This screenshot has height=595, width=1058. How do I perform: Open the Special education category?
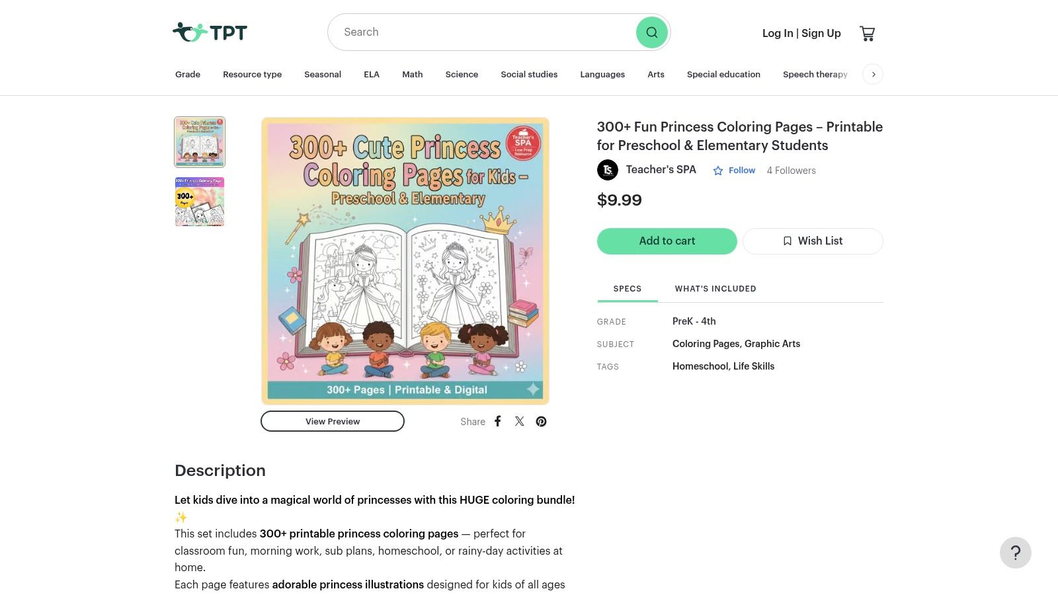(x=723, y=74)
